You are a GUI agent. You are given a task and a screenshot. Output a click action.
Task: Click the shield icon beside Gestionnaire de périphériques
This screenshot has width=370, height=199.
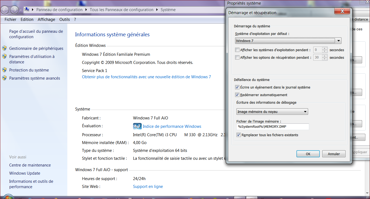(4, 48)
